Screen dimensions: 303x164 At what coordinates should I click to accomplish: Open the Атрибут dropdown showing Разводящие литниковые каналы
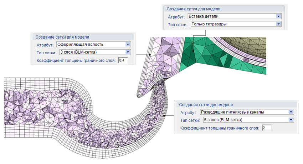(x=291, y=112)
